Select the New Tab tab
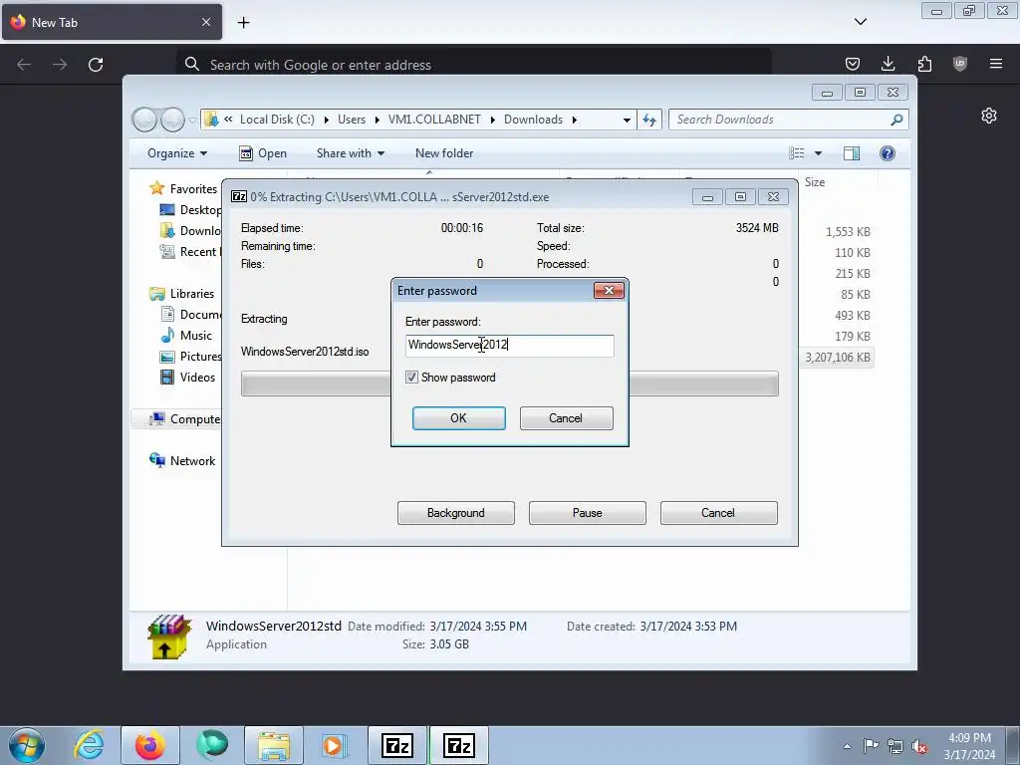The image size is (1020, 765). (x=112, y=22)
